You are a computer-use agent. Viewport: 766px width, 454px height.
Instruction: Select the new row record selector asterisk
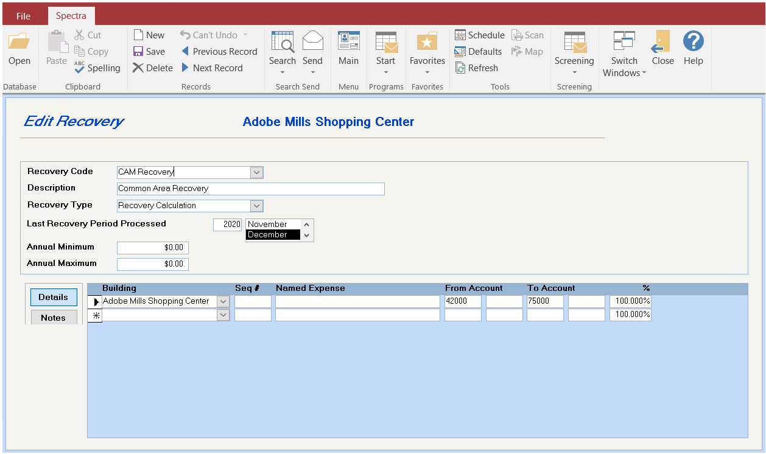click(96, 315)
